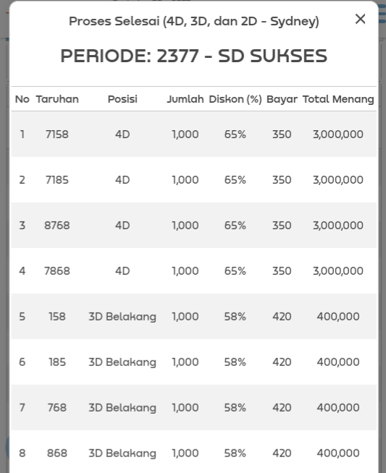Select row with taruhan 8768
386x473 pixels.
[x=194, y=226]
